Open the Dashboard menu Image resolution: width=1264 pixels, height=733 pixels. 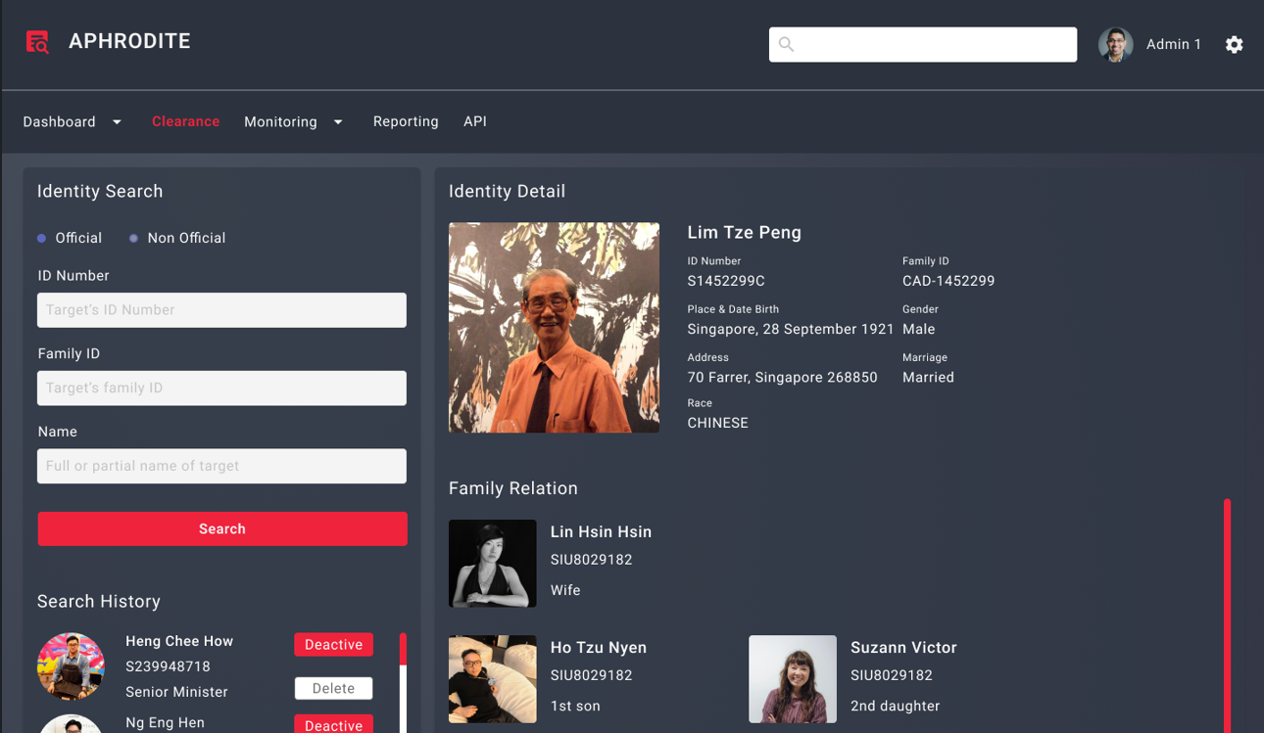[x=60, y=122]
